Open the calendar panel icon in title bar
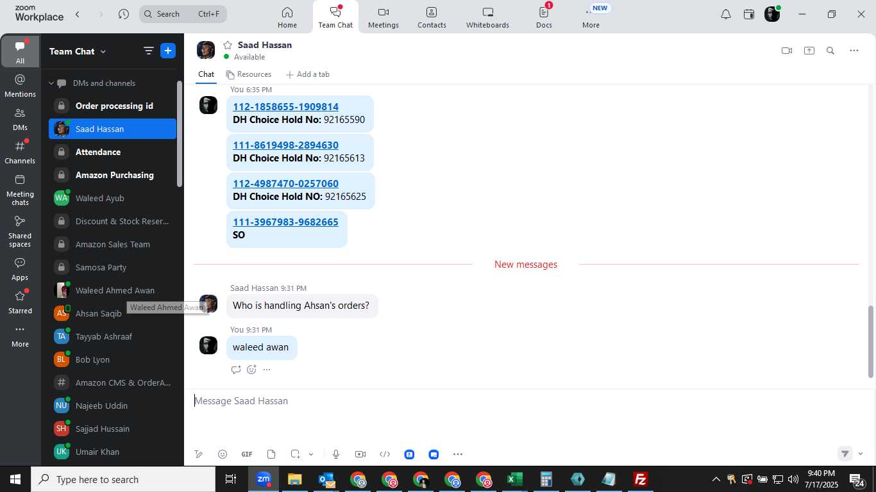The image size is (876, 492). 749,14
